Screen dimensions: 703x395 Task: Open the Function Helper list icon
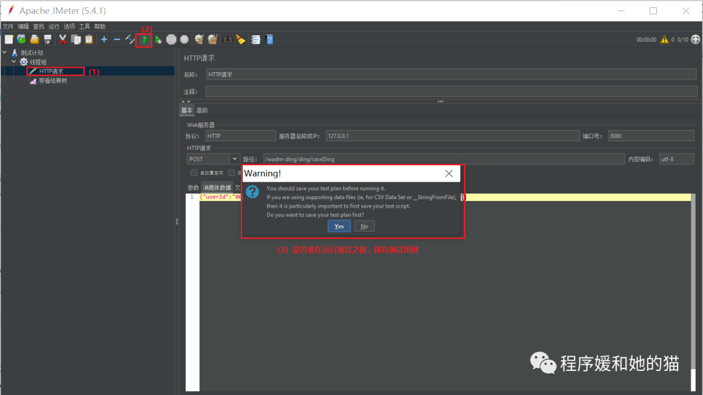click(x=256, y=40)
